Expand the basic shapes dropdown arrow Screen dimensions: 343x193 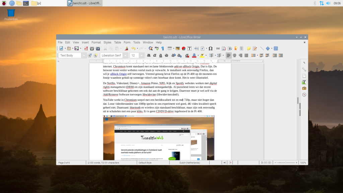tap(272, 48)
